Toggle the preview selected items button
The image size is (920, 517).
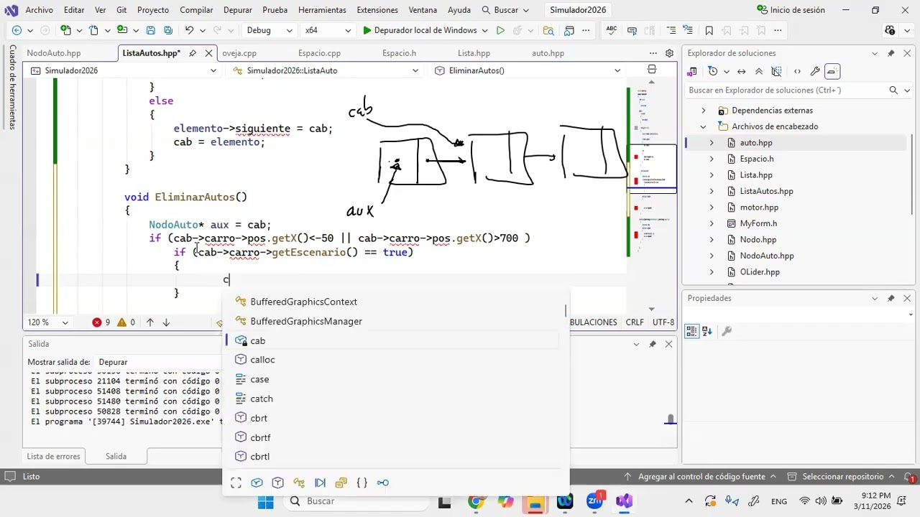click(x=832, y=71)
